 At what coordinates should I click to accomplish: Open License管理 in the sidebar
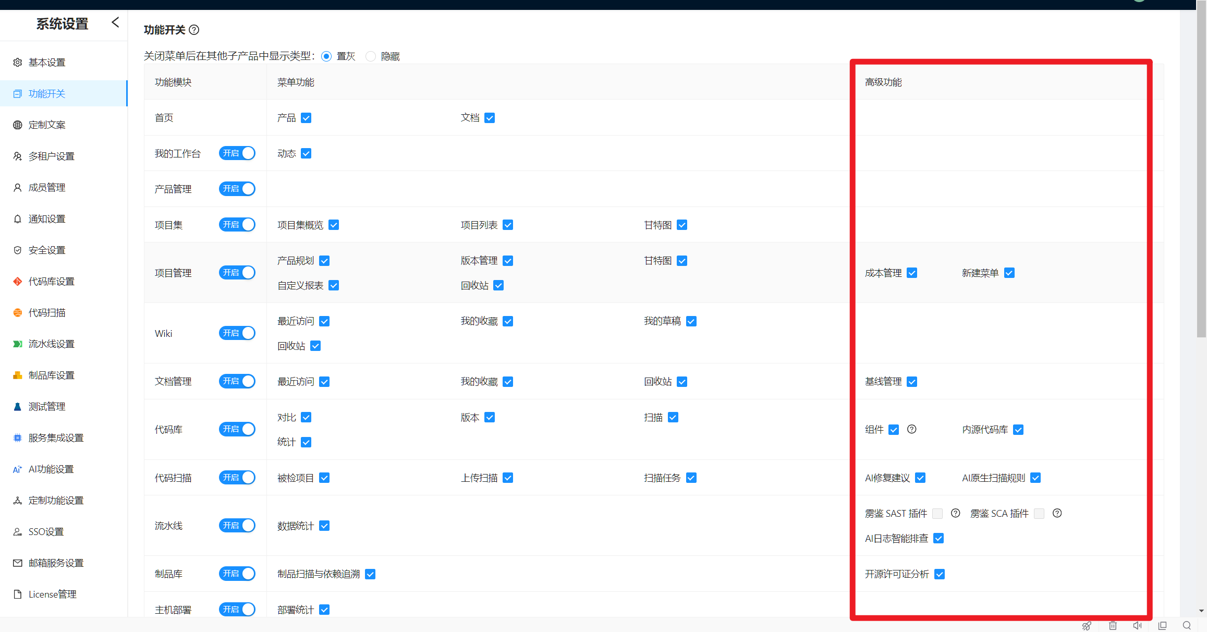[52, 594]
